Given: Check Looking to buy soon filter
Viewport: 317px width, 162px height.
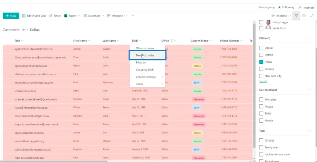Looking at the screenshot, I should 261,155.
